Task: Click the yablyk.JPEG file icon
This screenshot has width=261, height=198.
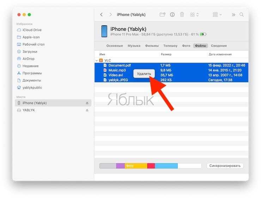Action: click(x=105, y=80)
